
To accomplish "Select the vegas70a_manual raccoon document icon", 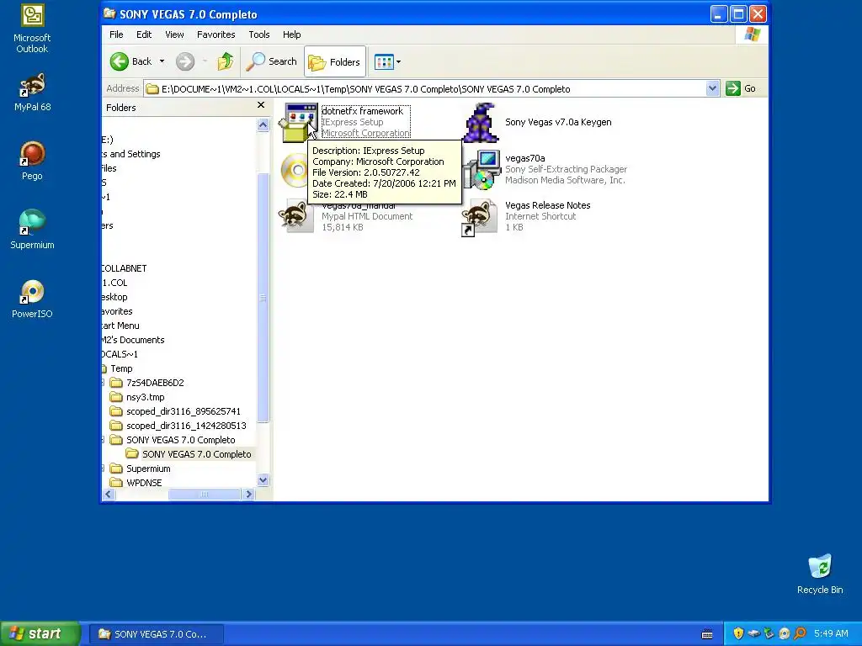I will tap(296, 216).
